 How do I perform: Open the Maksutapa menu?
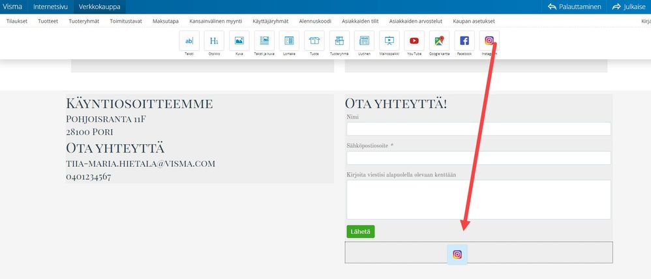pyautogui.click(x=166, y=21)
